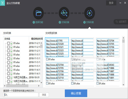This screenshot has height=99, width=128.
Task: Click the preview list scrollbar down arrow
Action: point(123,85)
